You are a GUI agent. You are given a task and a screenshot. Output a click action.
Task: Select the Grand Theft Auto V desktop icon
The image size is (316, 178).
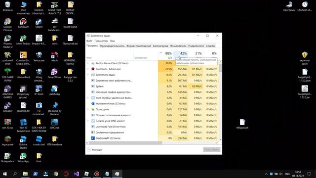54,8
